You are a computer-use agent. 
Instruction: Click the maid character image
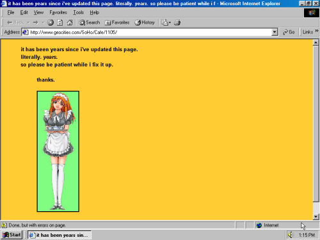58,151
